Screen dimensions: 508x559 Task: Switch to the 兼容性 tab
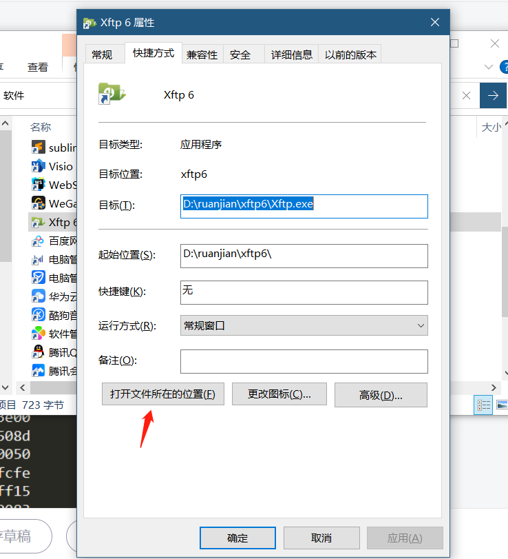pyautogui.click(x=202, y=54)
